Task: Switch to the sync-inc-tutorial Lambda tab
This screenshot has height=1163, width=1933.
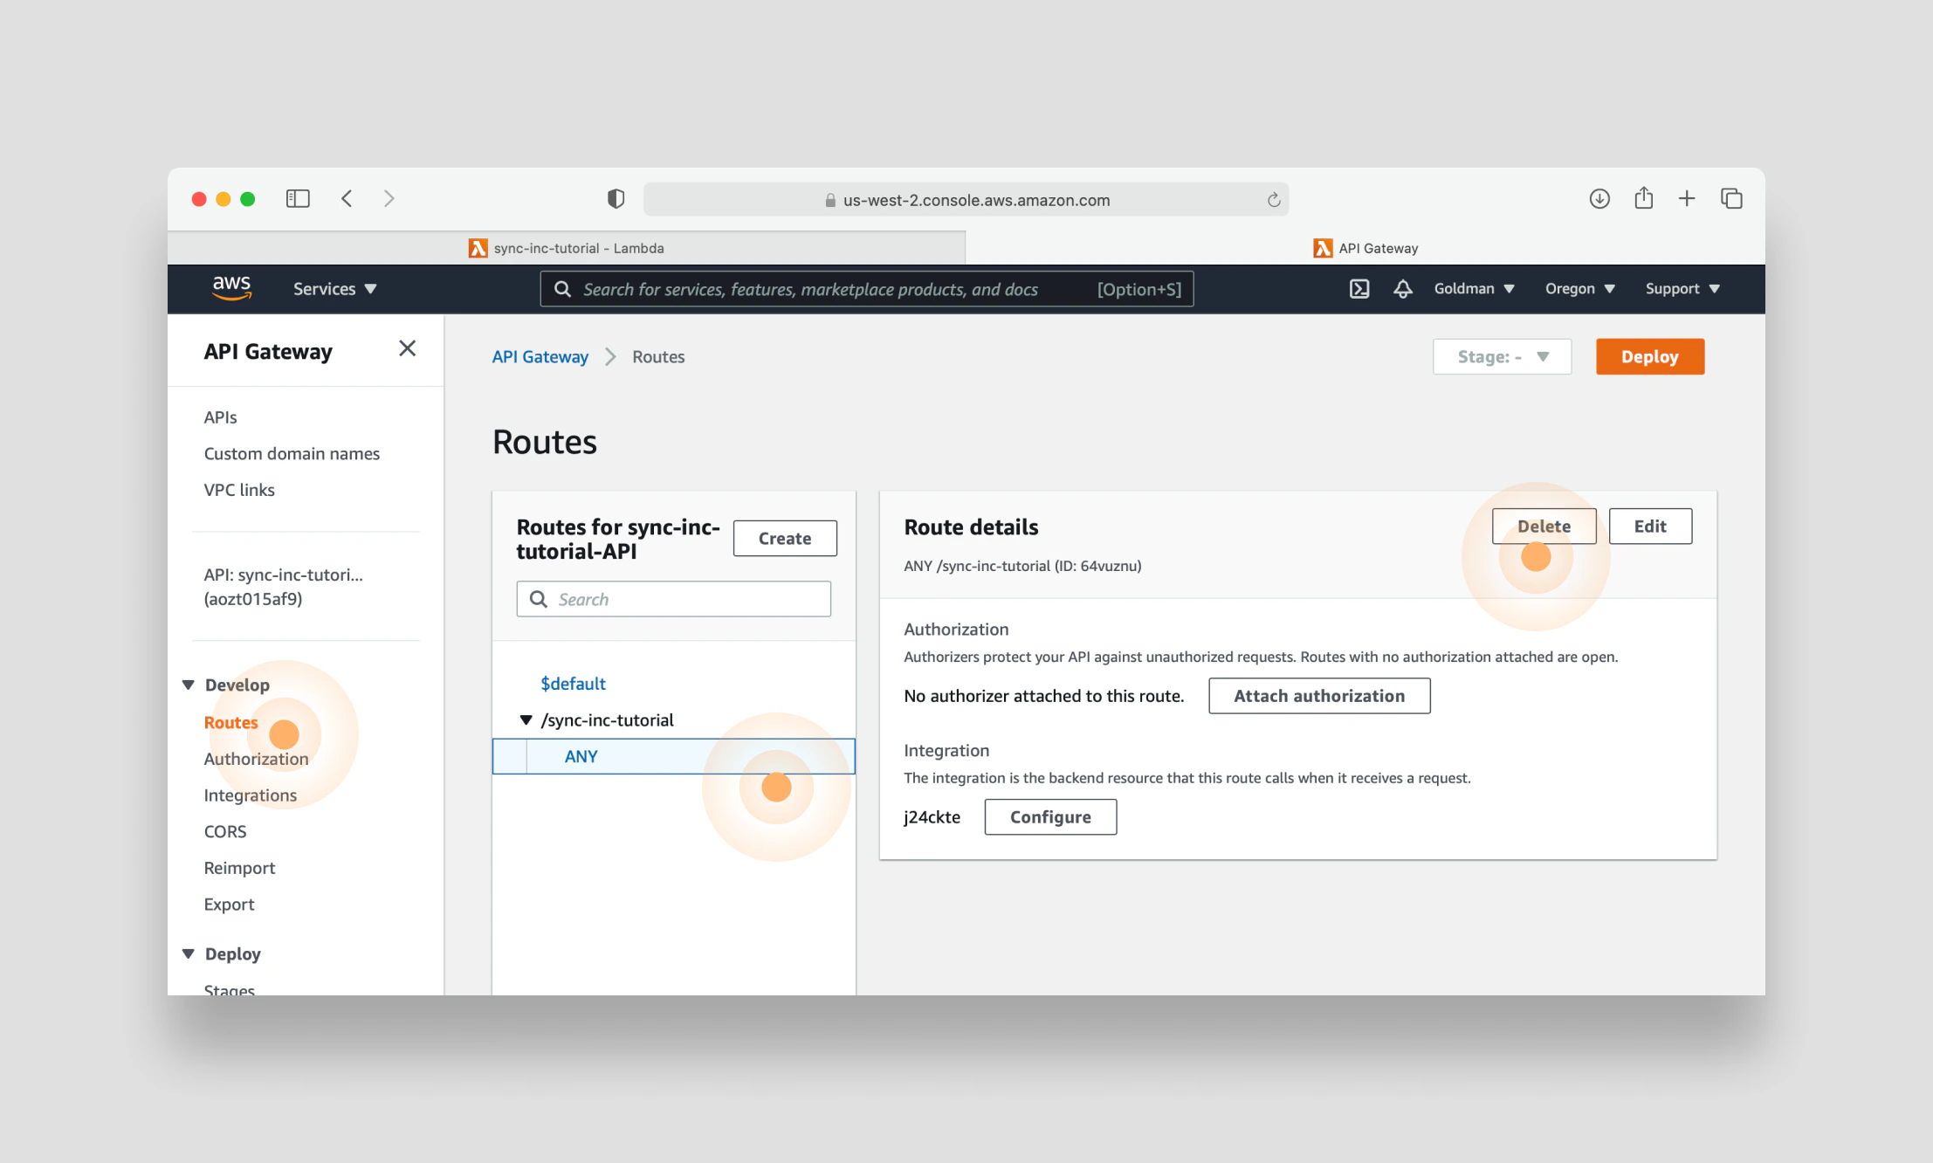Action: [x=566, y=249]
